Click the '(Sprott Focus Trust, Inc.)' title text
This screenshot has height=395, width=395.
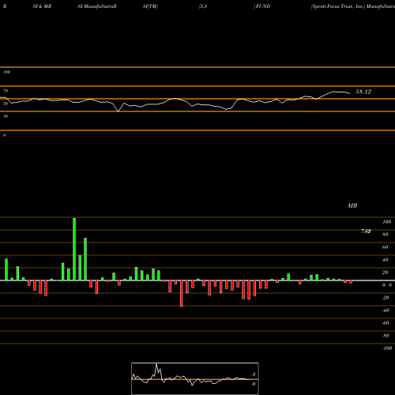(x=338, y=6)
